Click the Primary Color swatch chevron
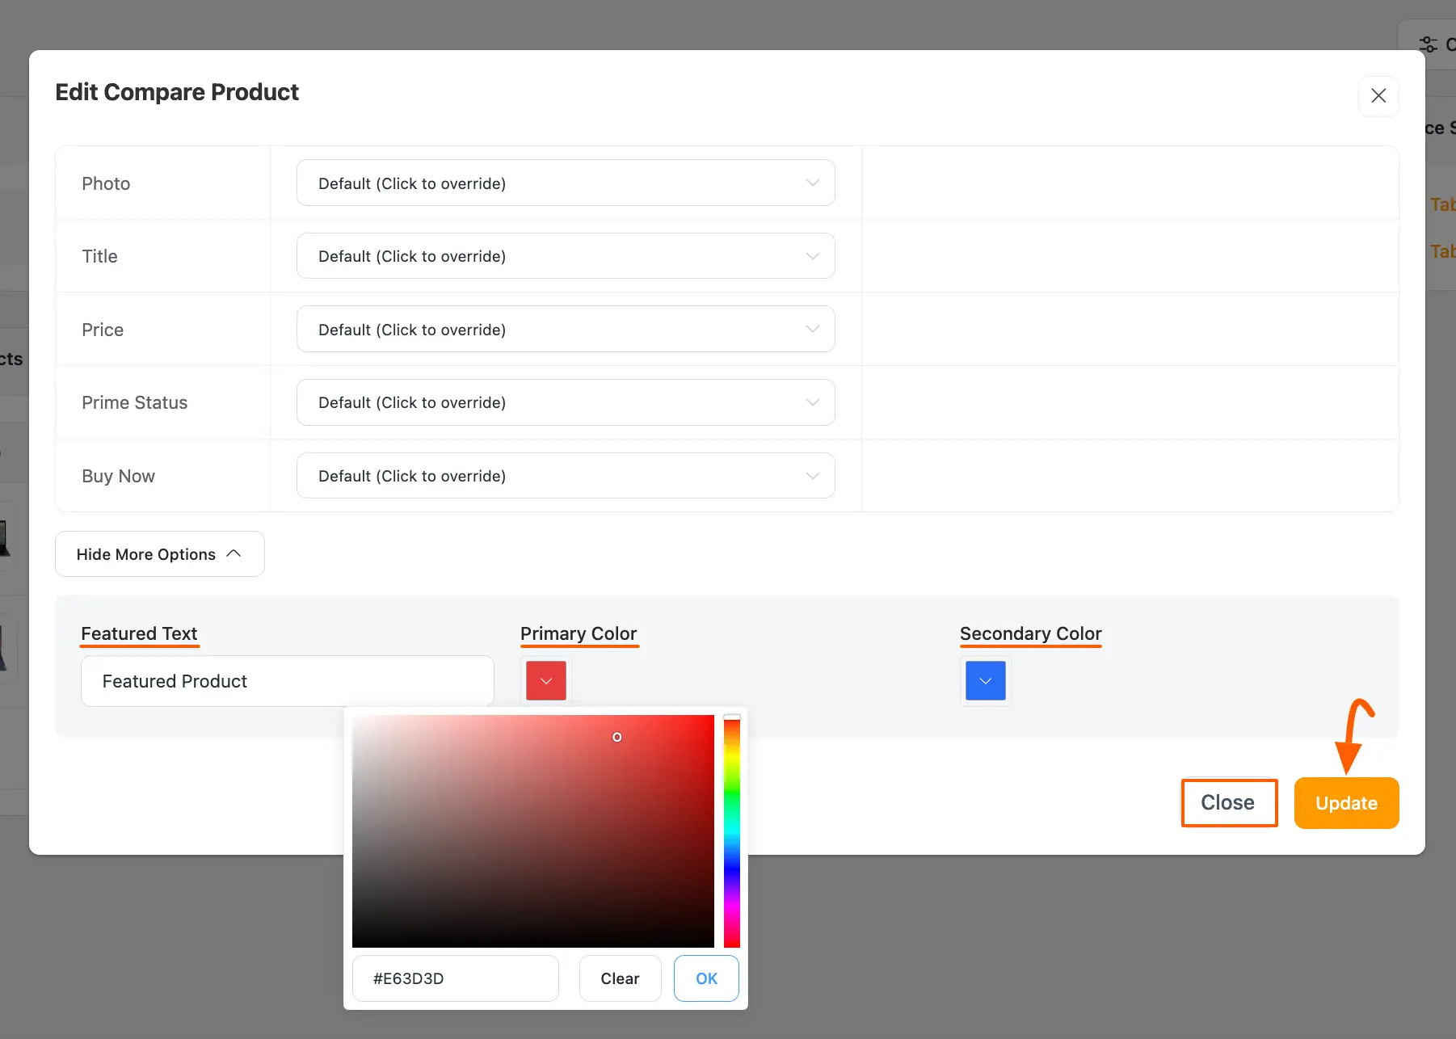The image size is (1456, 1039). [x=545, y=680]
